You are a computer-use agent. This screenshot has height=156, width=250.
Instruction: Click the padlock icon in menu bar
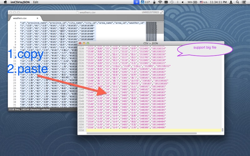coord(154,2)
